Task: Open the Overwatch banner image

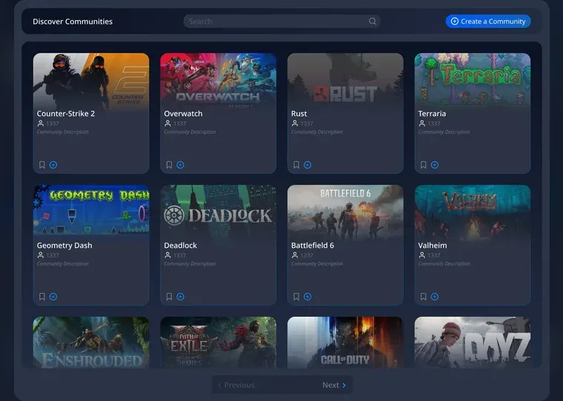Action: pyautogui.click(x=218, y=81)
